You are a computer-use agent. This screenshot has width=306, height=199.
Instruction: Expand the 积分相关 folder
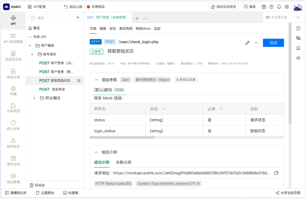[x=34, y=98]
